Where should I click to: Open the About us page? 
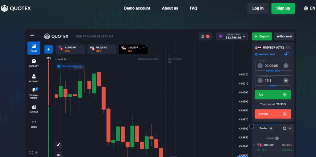pyautogui.click(x=170, y=8)
